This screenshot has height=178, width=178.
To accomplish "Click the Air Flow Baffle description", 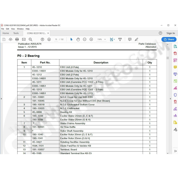I will click(x=68, y=127).
